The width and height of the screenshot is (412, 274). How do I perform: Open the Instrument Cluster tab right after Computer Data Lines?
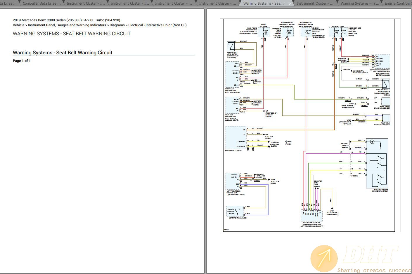(86, 3)
